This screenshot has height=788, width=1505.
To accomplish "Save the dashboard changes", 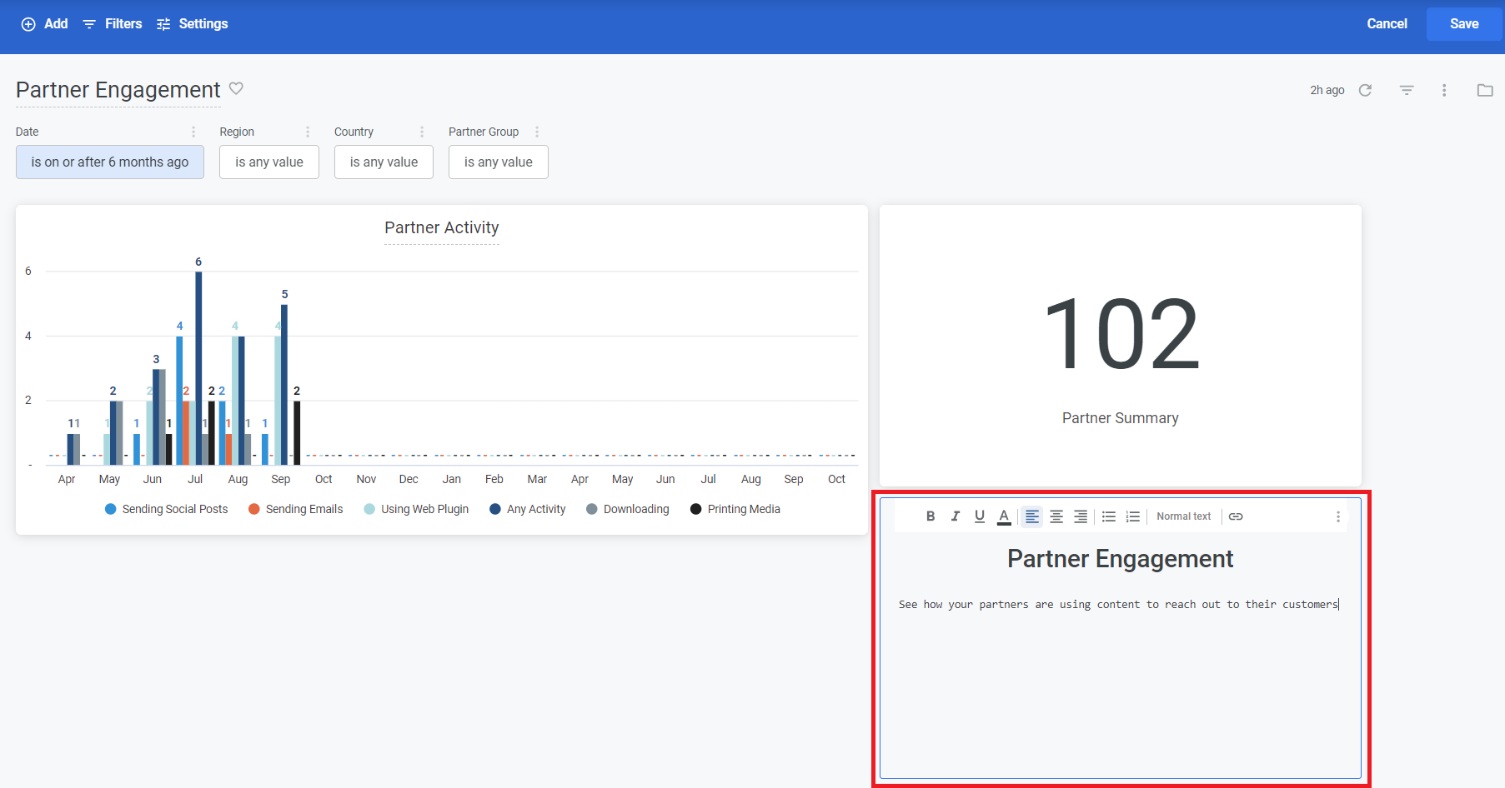I will coord(1463,23).
